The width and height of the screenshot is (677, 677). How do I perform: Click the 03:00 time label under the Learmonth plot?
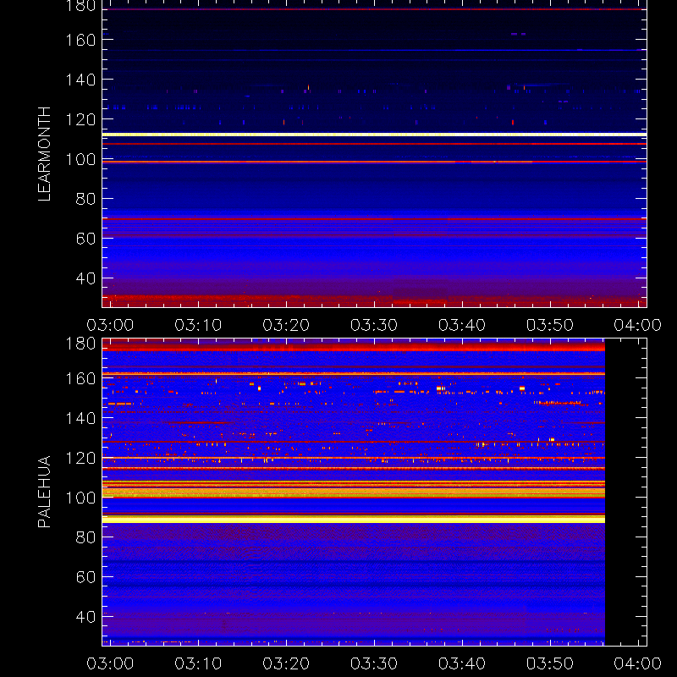point(110,325)
